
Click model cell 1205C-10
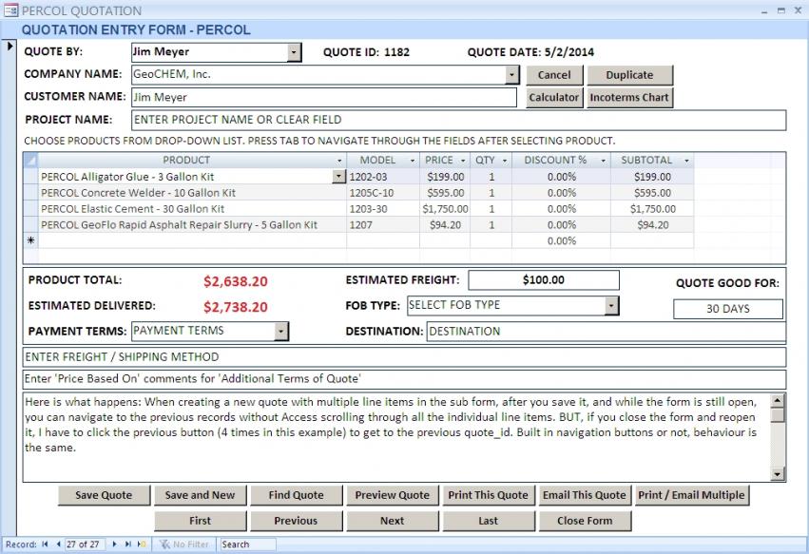click(x=383, y=193)
